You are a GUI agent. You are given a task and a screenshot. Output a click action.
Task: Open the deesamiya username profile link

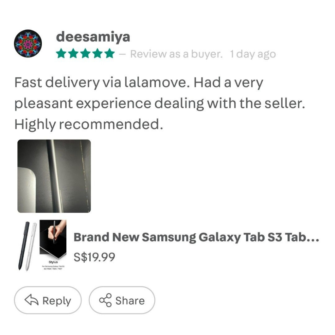click(x=93, y=37)
